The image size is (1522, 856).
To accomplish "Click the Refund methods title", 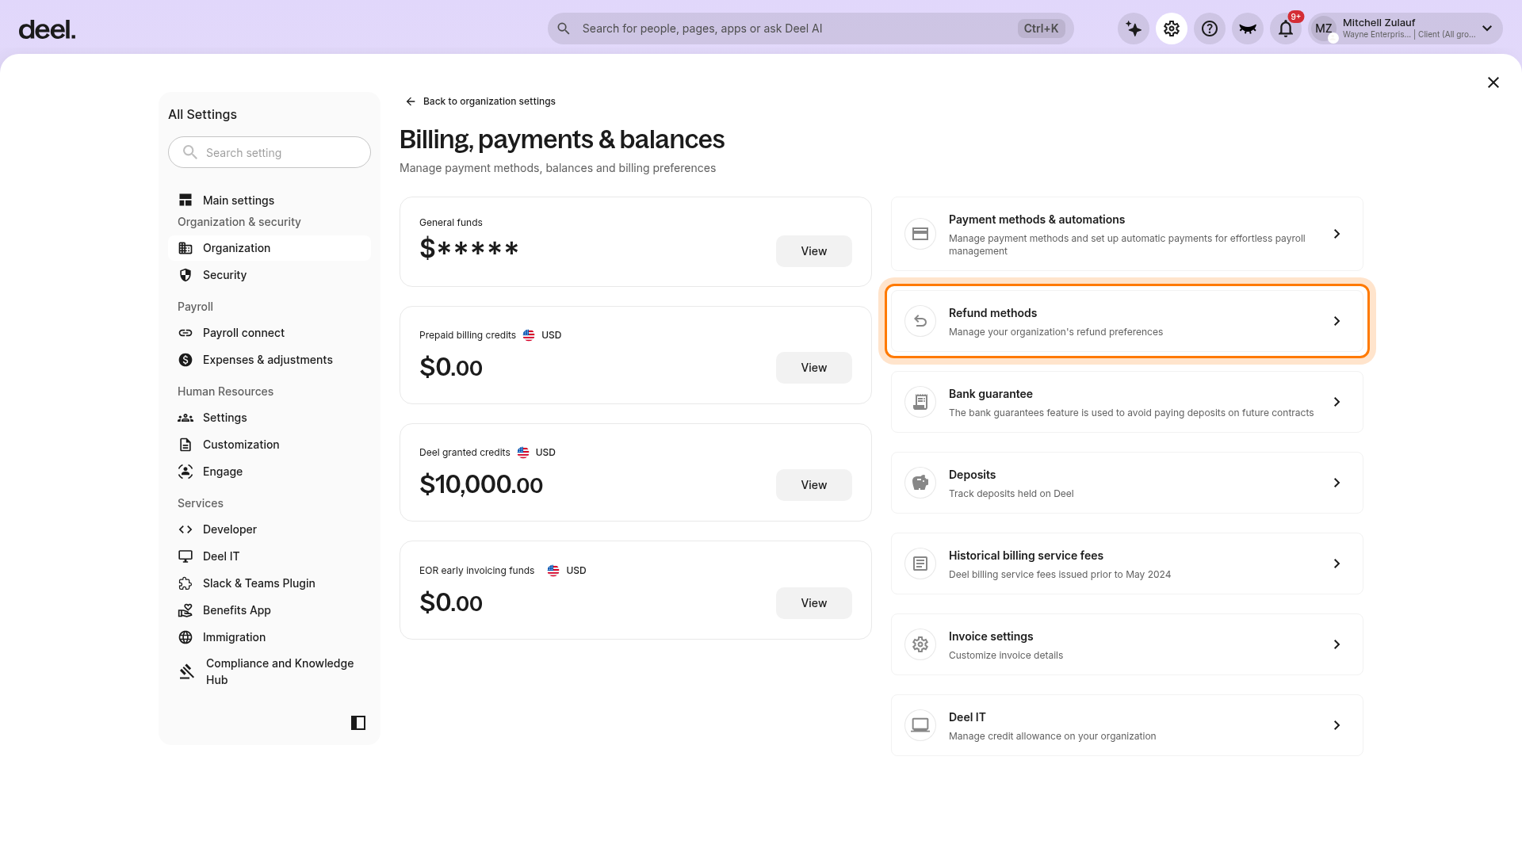I will pyautogui.click(x=992, y=313).
